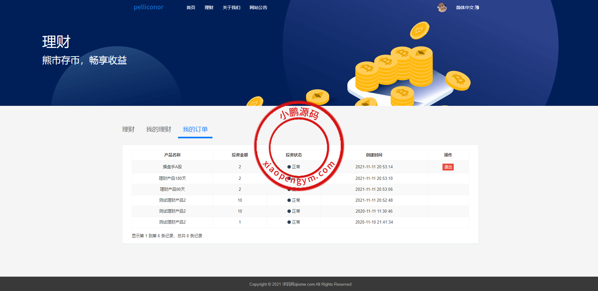The image size is (598, 291).
Task: Click the 操作 column header
Action: [x=448, y=155]
